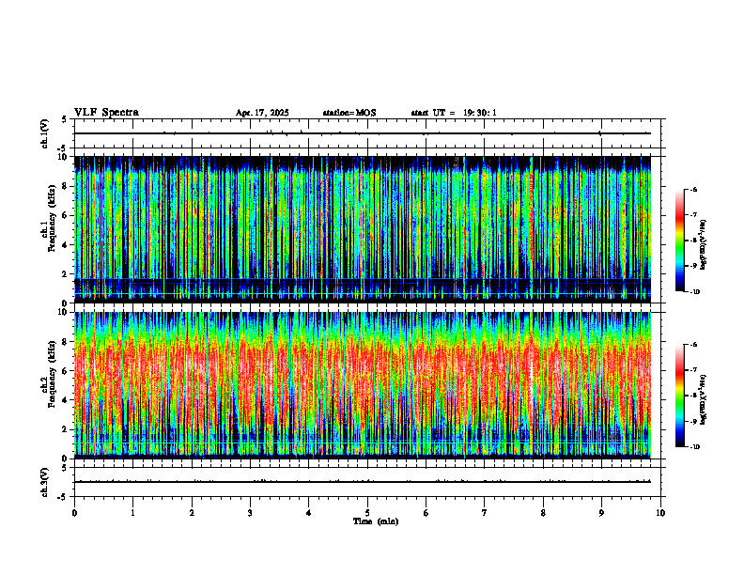Click inside the ch.2 spectrogram panel

pyautogui.click(x=363, y=385)
